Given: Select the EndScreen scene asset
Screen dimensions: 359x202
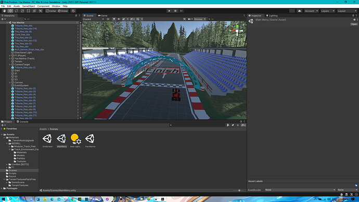Looking at the screenshot, I should pos(47,141).
